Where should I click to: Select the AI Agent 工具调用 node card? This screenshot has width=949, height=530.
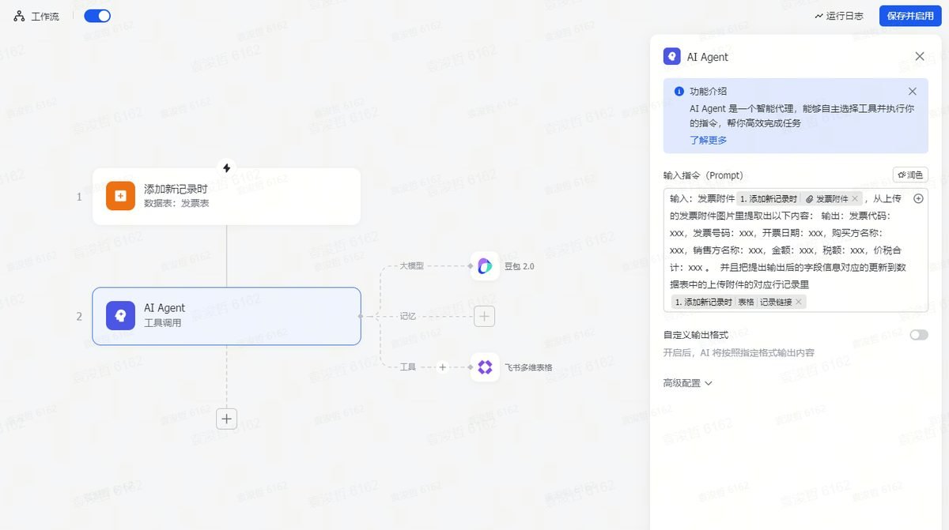pyautogui.click(x=226, y=316)
